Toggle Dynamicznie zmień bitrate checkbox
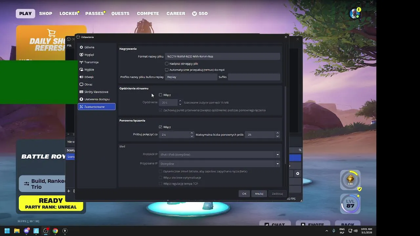Screen dimensions: 420x236 point(160,171)
